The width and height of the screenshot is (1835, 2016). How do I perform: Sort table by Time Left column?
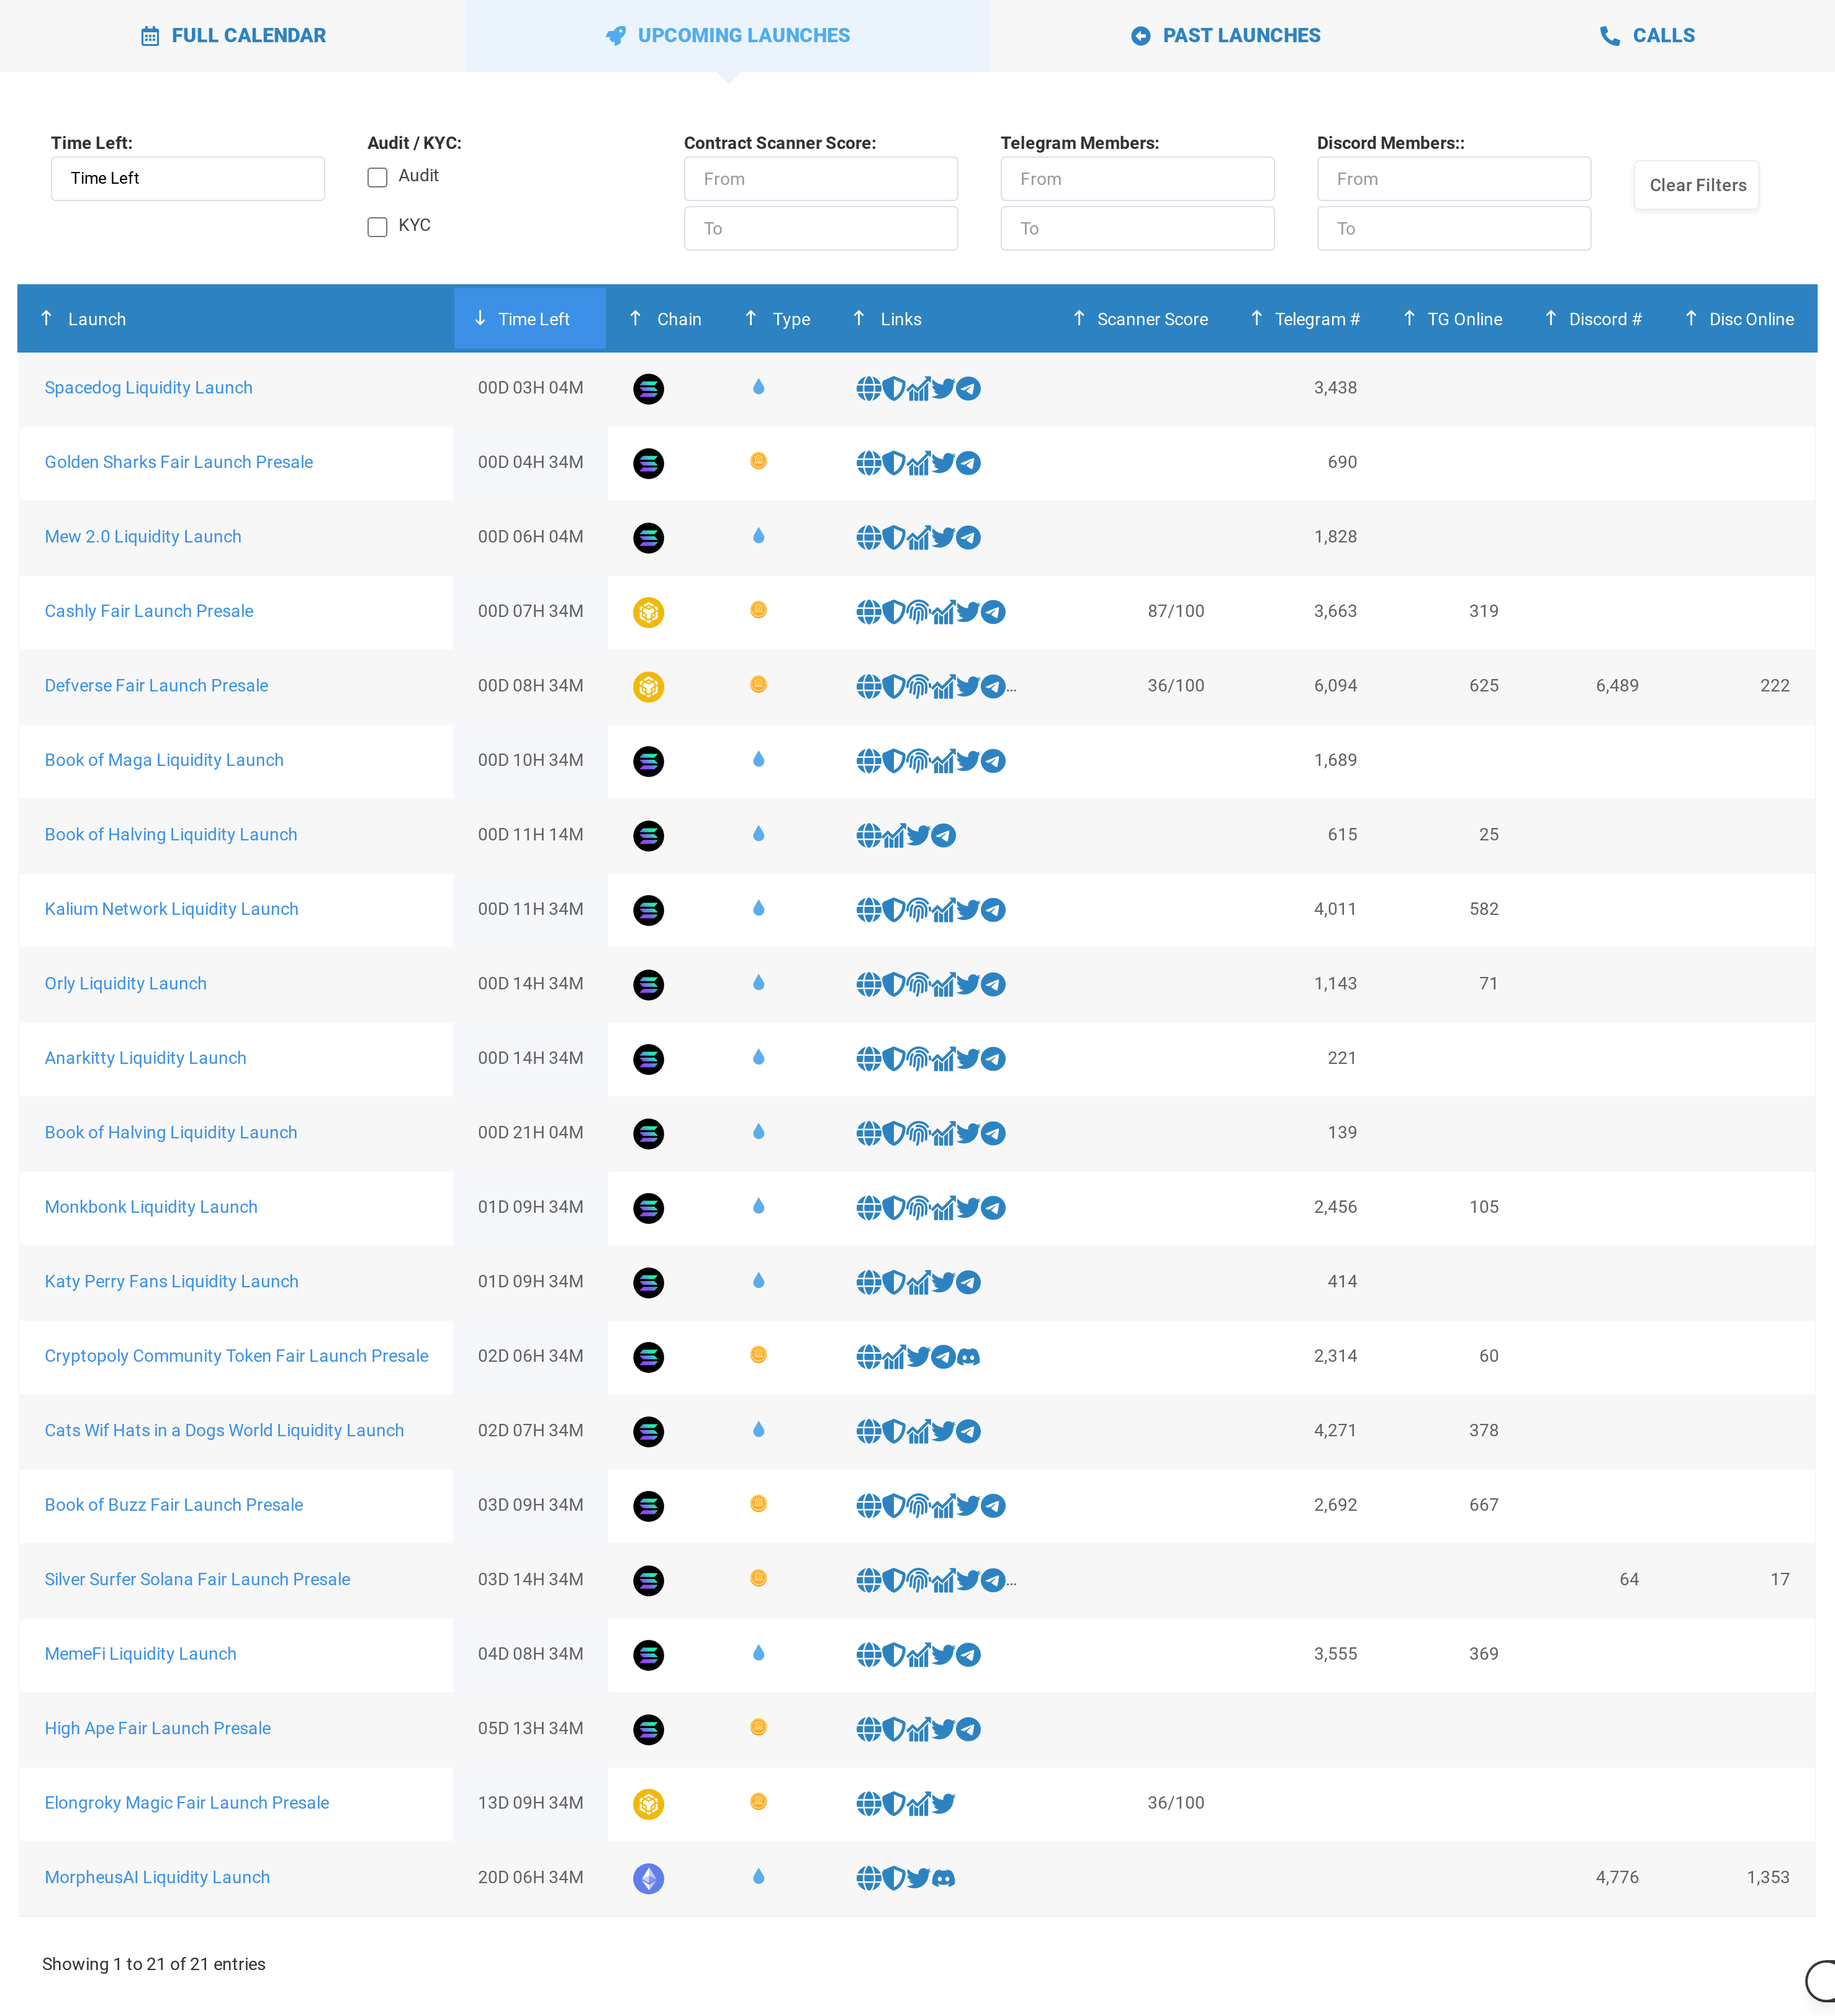tap(530, 319)
